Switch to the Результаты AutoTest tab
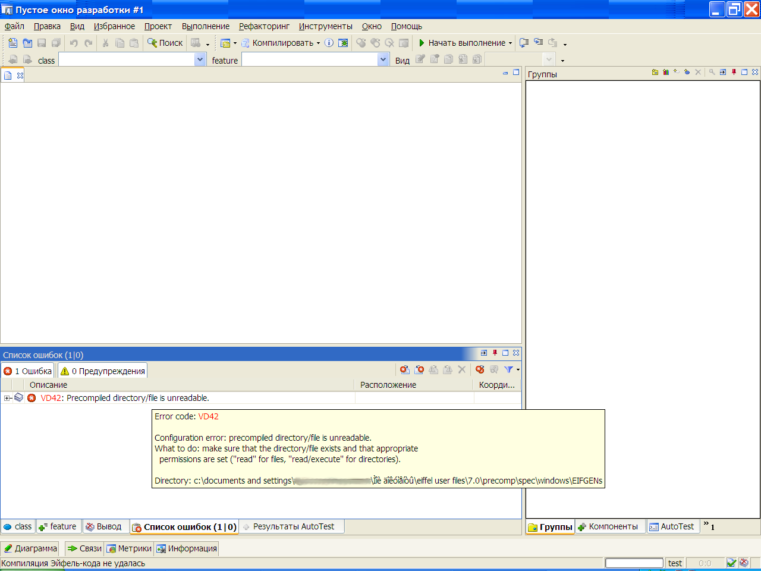Viewport: 761px width, 571px height. pyautogui.click(x=291, y=526)
